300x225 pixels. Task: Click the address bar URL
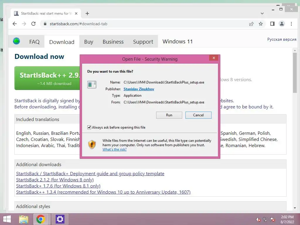coord(79,24)
